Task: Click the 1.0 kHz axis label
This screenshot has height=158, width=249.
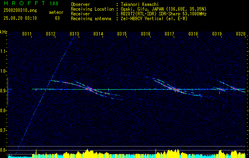Action: point(4,71)
